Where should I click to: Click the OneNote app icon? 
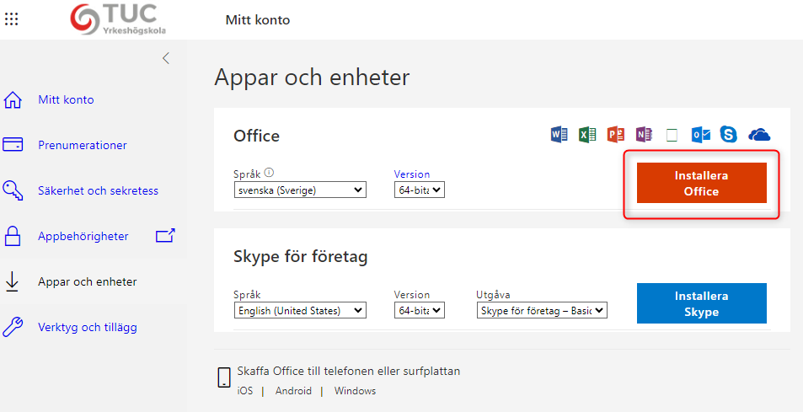point(645,135)
